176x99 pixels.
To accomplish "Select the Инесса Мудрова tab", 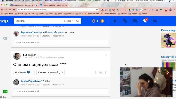I will (54, 5).
